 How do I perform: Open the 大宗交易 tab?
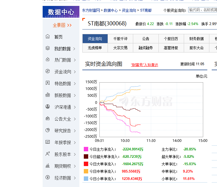(x=120, y=48)
